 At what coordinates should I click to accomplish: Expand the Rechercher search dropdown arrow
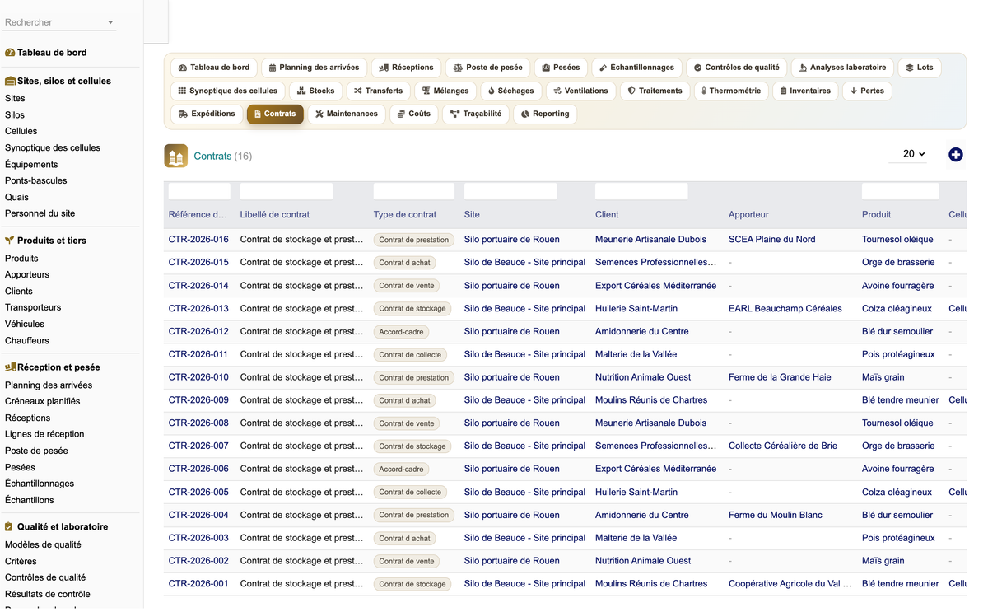pyautogui.click(x=110, y=23)
